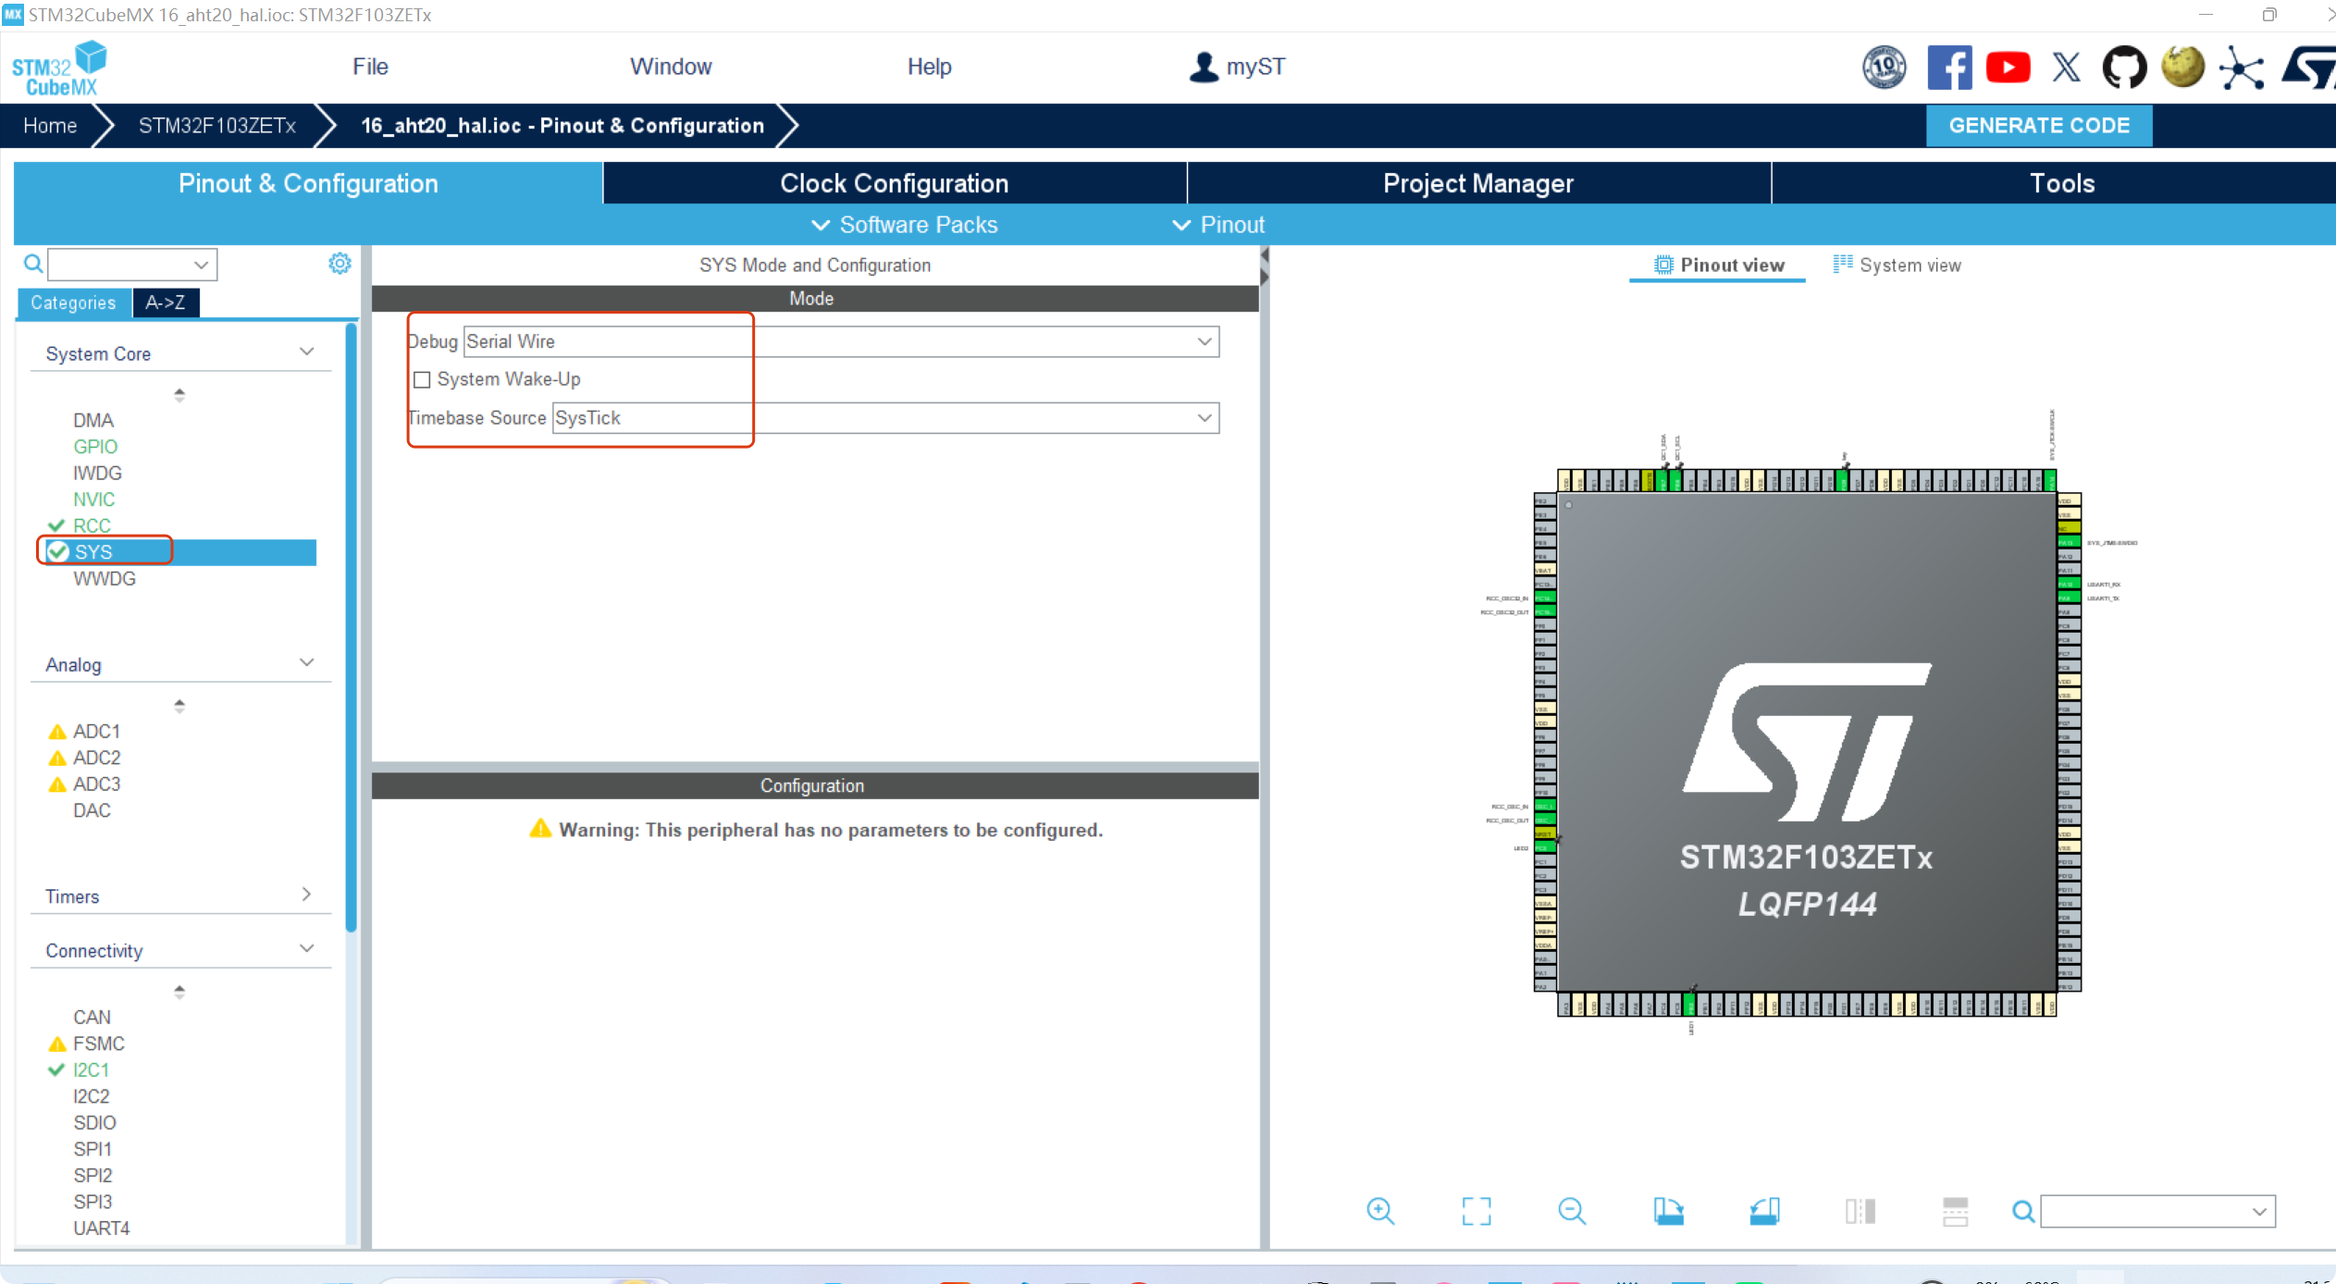The width and height of the screenshot is (2336, 1284).
Task: Open the File menu
Action: tap(370, 67)
